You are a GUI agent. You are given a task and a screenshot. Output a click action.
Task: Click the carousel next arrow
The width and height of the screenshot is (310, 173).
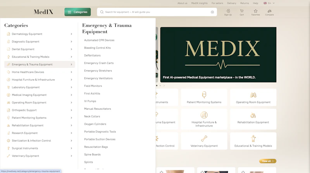click(164, 86)
